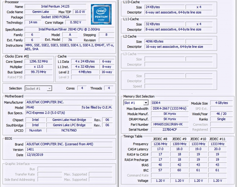Click the Nuvoton LPCIO vendor field
Image resolution: width=237 pixels, height=187 pixels.
point(35,130)
